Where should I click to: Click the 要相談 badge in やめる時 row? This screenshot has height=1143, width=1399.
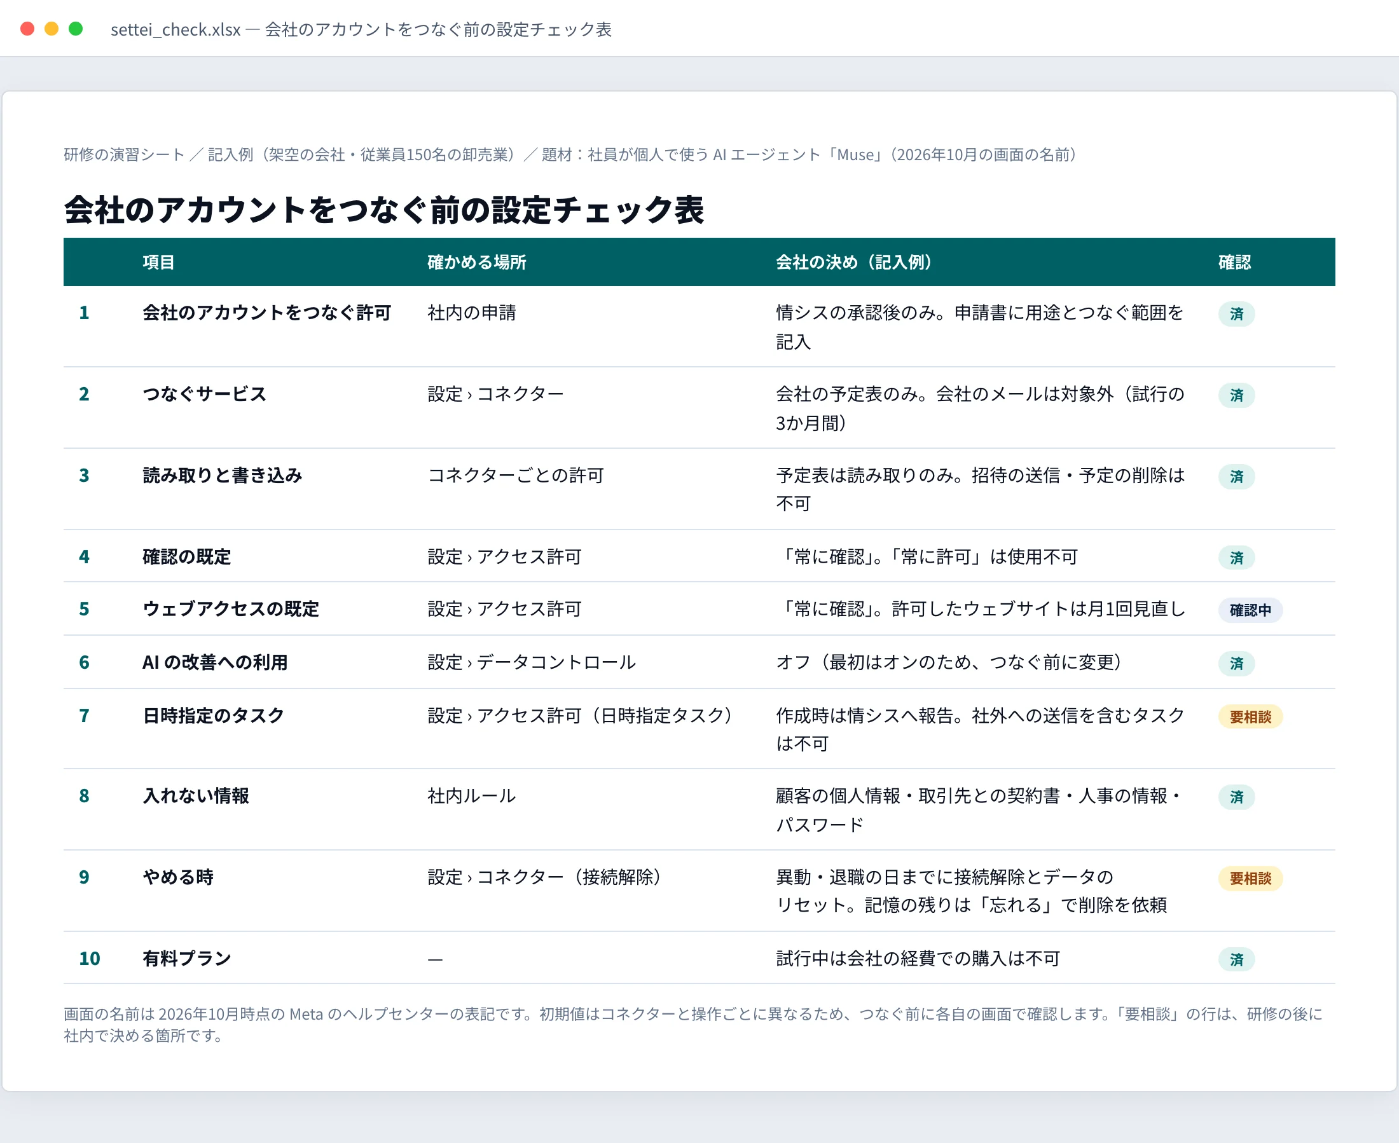tap(1250, 879)
